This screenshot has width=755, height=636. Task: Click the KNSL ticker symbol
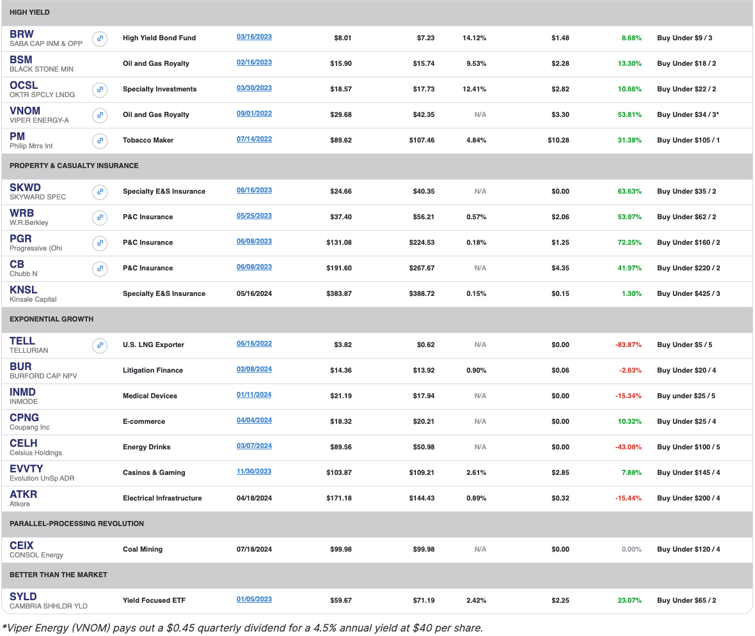tap(24, 290)
